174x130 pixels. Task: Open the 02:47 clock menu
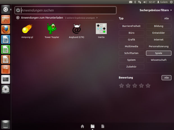(x=152, y=2)
